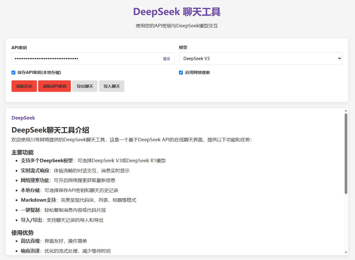Click the 清除历史 button
355x260 pixels.
[x=24, y=86]
